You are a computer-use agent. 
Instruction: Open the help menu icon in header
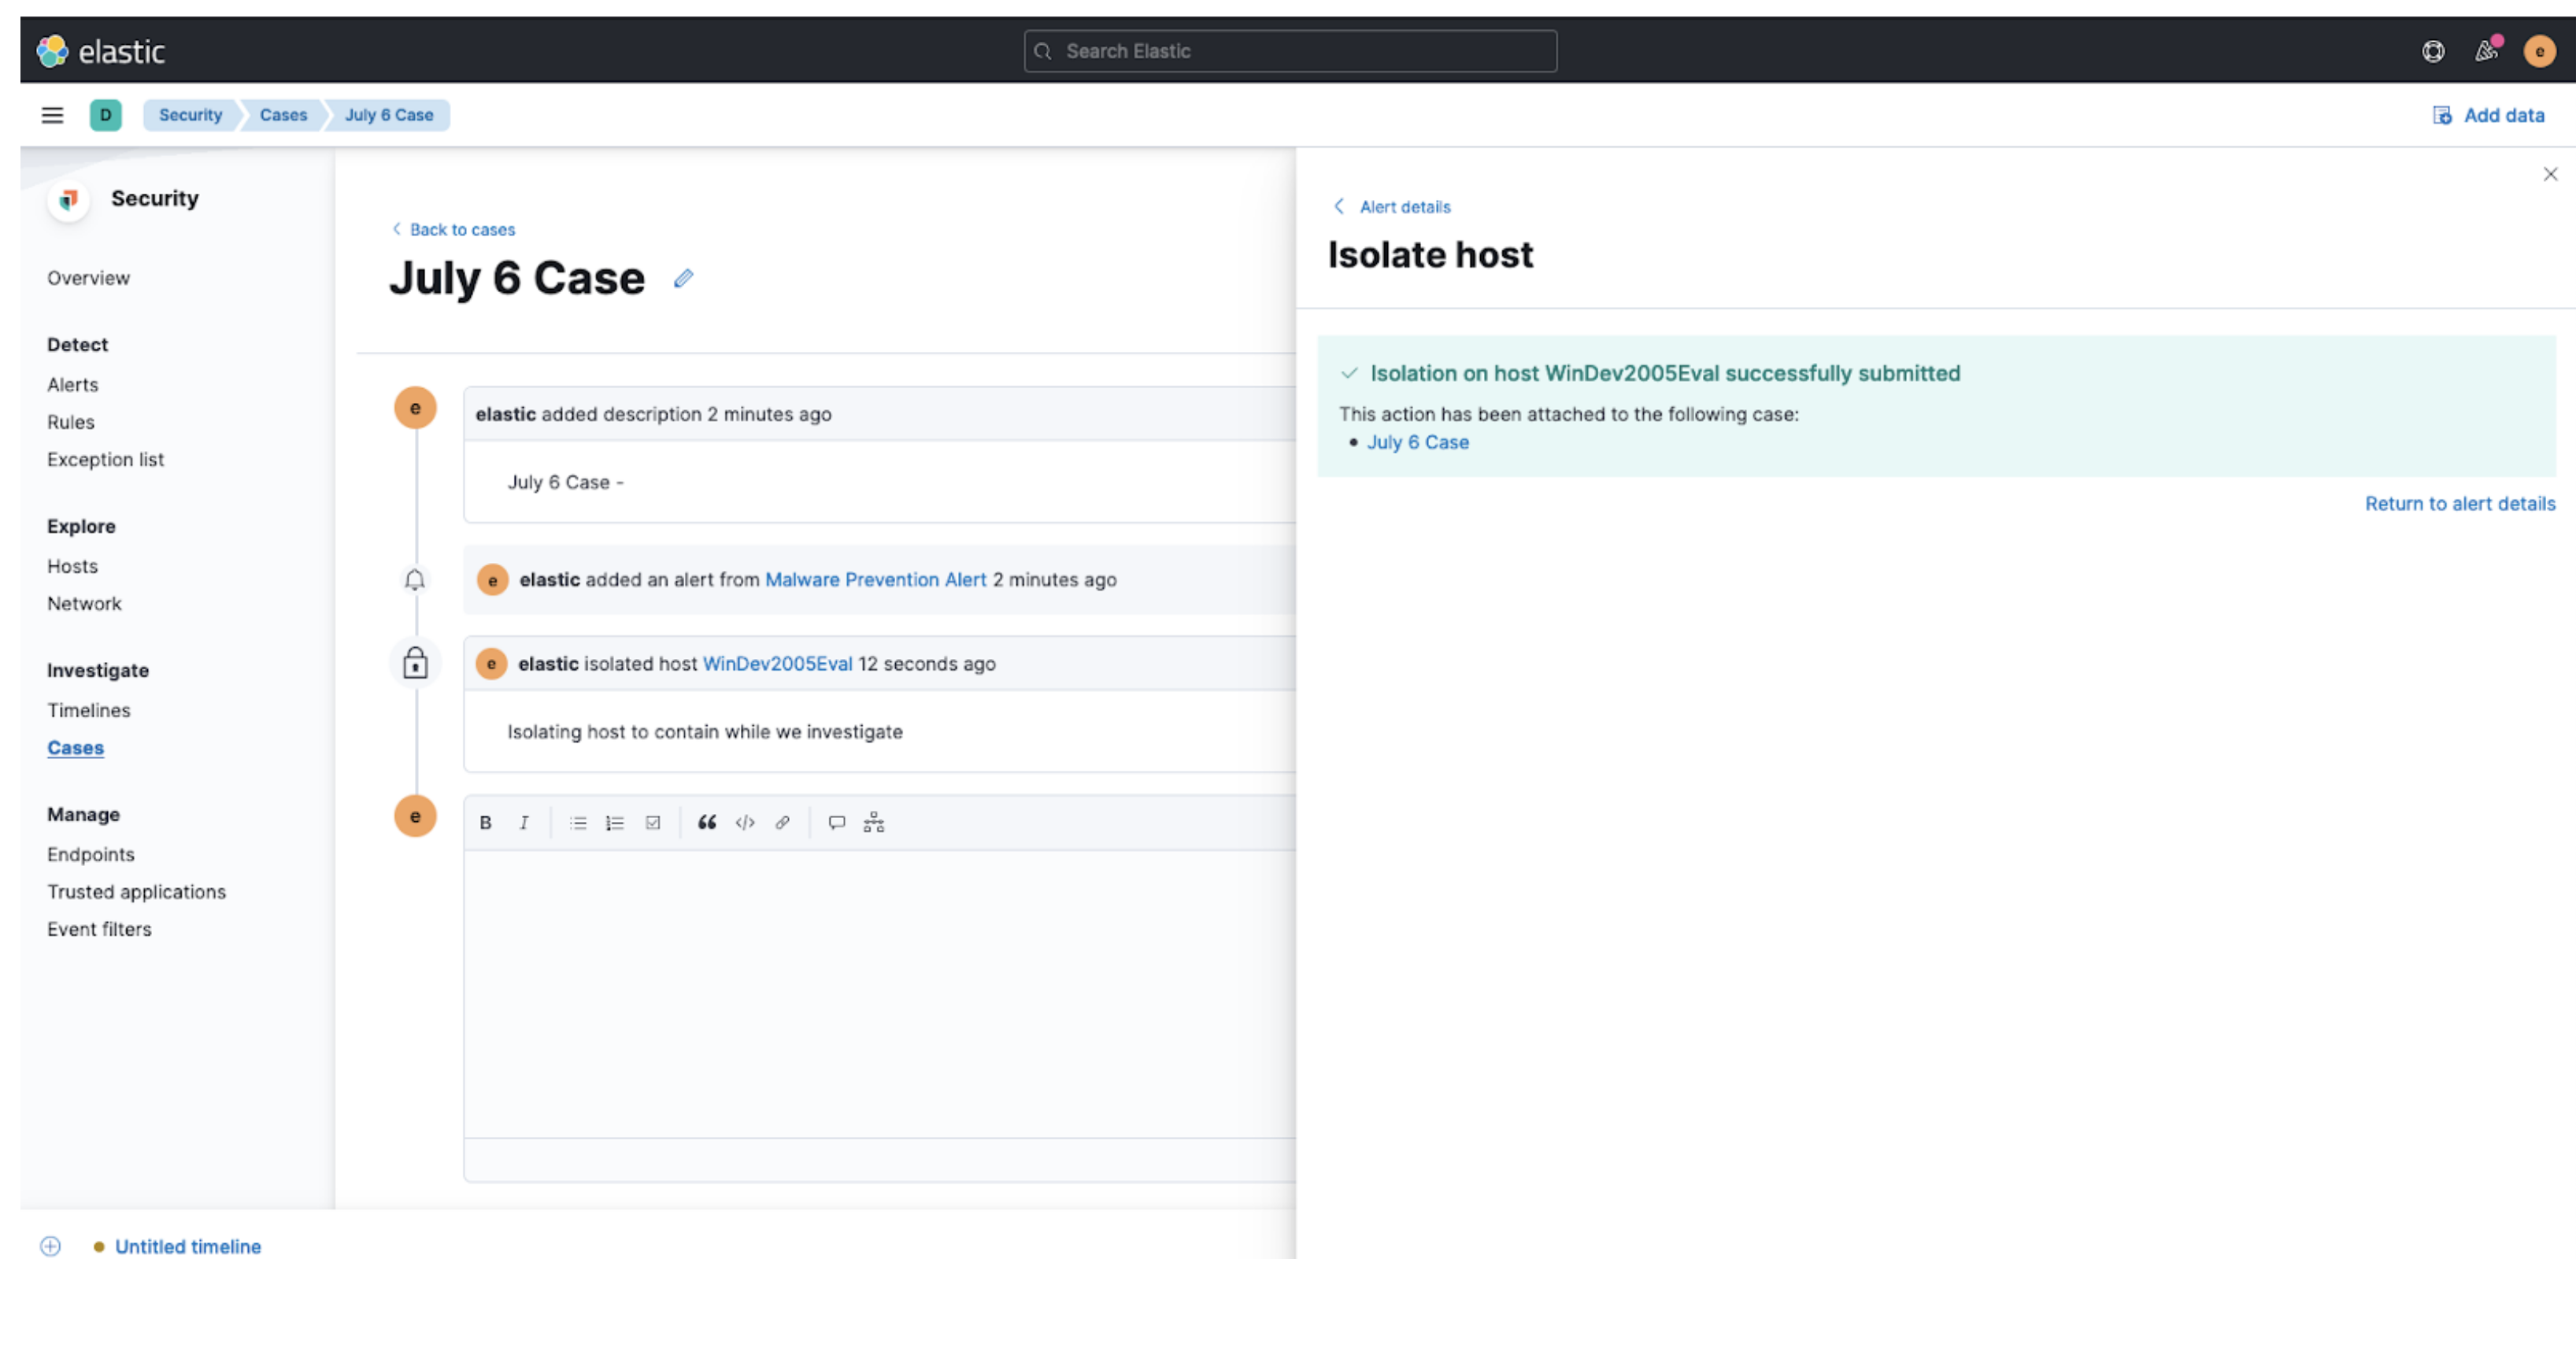[x=2433, y=51]
